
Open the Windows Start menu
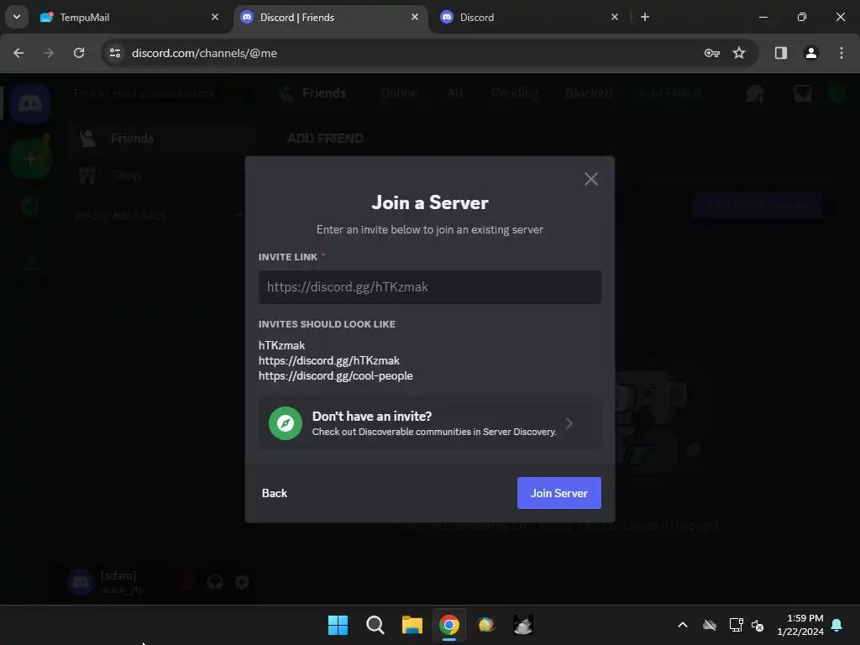pyautogui.click(x=338, y=625)
